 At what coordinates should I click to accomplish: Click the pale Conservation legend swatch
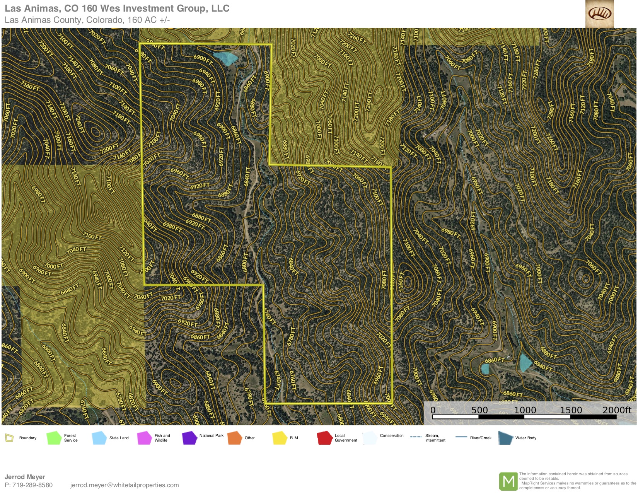pos(370,438)
